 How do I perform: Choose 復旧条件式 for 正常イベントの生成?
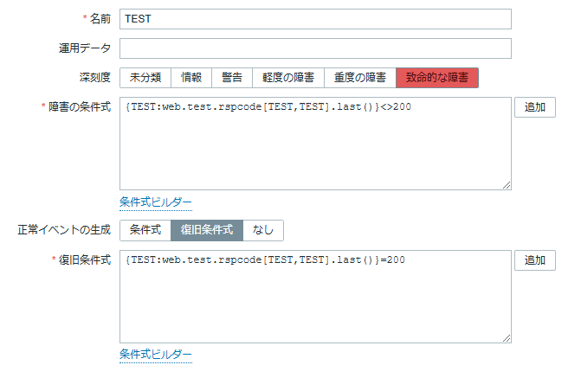(x=207, y=230)
